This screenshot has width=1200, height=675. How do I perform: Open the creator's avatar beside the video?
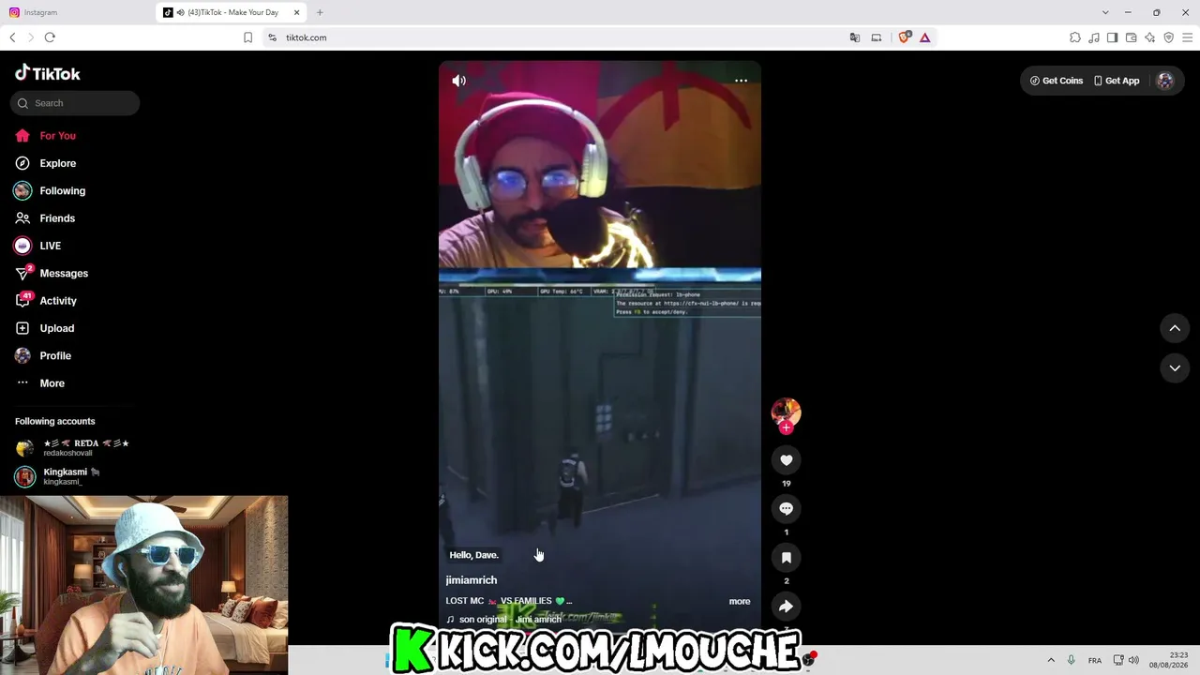point(786,412)
